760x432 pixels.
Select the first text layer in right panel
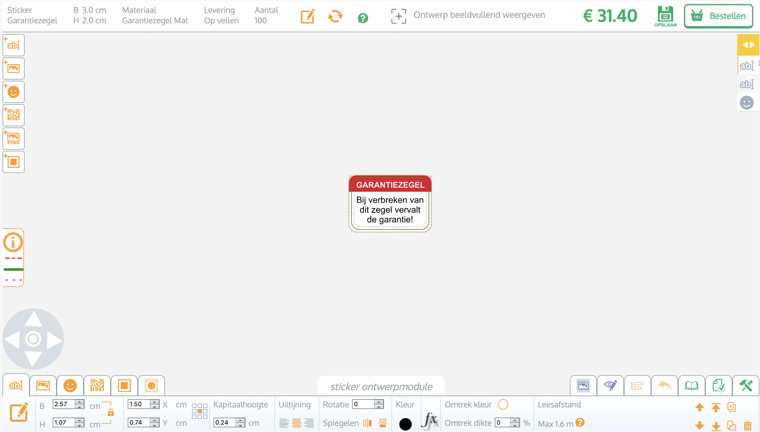pyautogui.click(x=747, y=65)
